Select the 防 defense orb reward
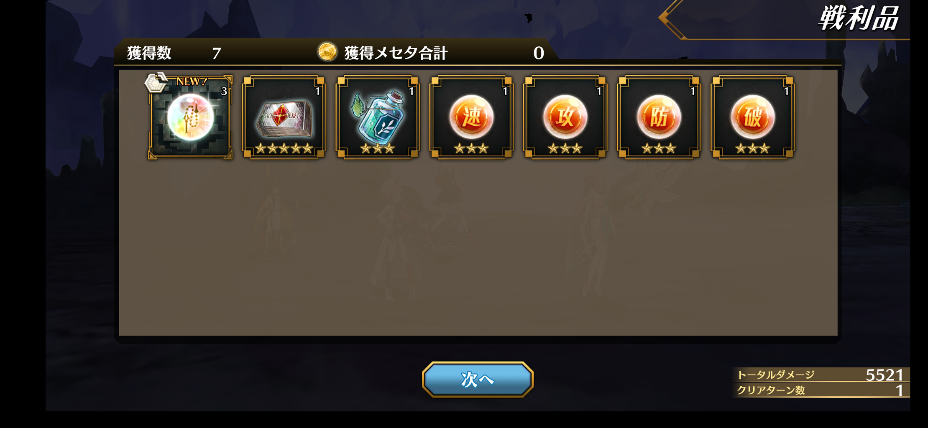Viewport: 928px width, 428px height. tap(659, 117)
